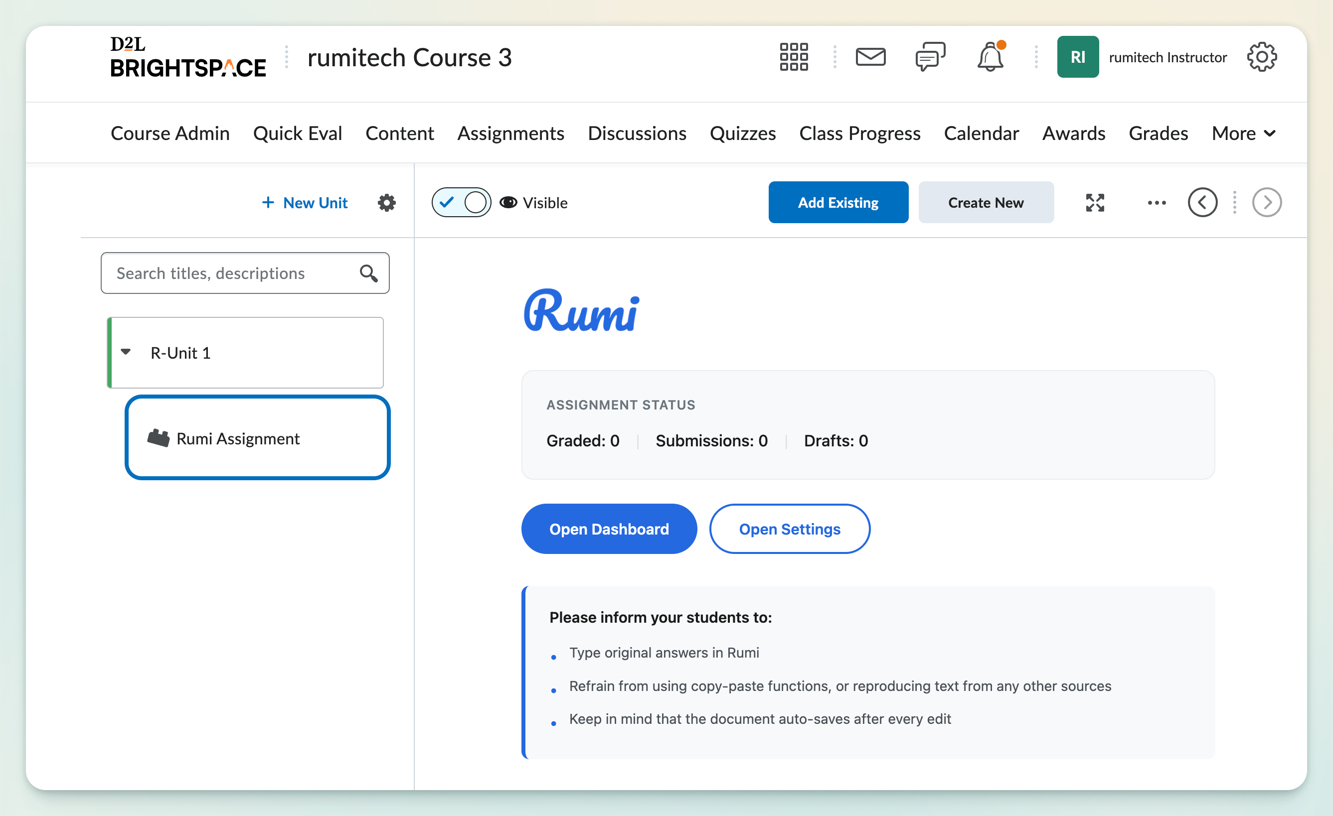Open the Grades navigation item

pos(1158,134)
